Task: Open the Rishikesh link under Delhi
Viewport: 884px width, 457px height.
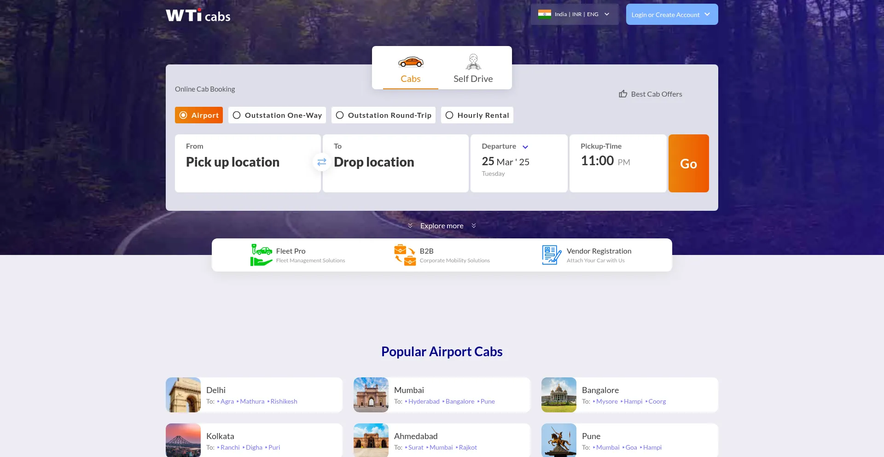Action: coord(284,401)
